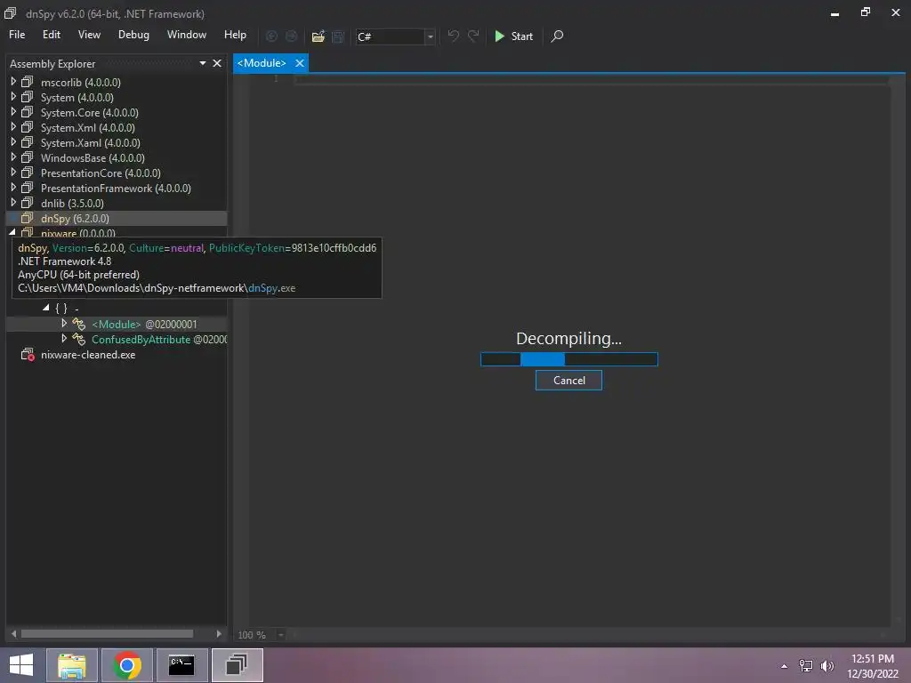The height and width of the screenshot is (683, 911).
Task: Open File Explorer from taskbar
Action: coord(71,665)
